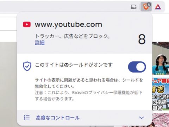The height and width of the screenshot is (127, 169).
Task: Click the www.youtube.com site name
Action: pyautogui.click(x=68, y=24)
